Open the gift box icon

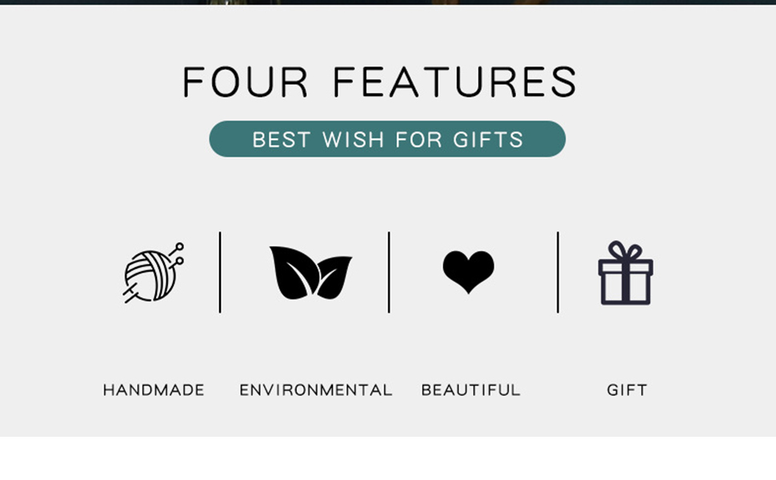point(626,273)
